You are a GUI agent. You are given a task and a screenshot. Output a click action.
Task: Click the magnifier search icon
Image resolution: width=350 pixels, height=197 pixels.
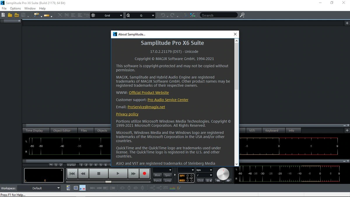coord(242,15)
